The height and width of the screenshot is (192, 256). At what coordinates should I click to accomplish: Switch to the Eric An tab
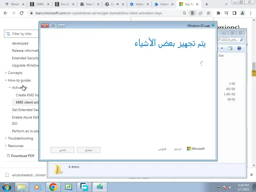pos(64,4)
